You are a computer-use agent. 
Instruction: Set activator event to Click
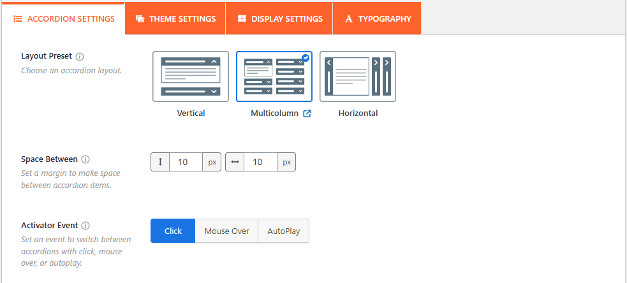(x=173, y=231)
